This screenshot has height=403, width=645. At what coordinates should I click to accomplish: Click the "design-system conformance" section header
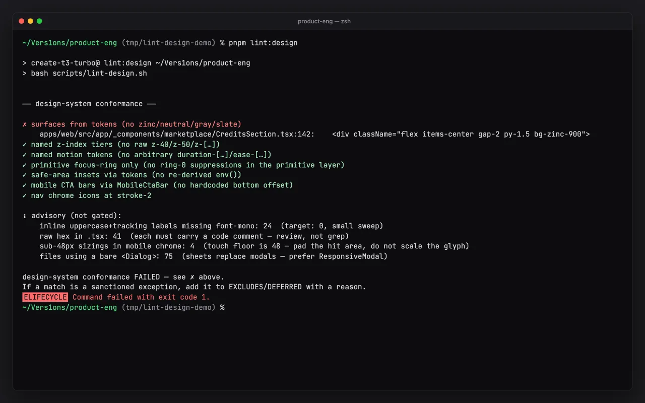(89, 104)
